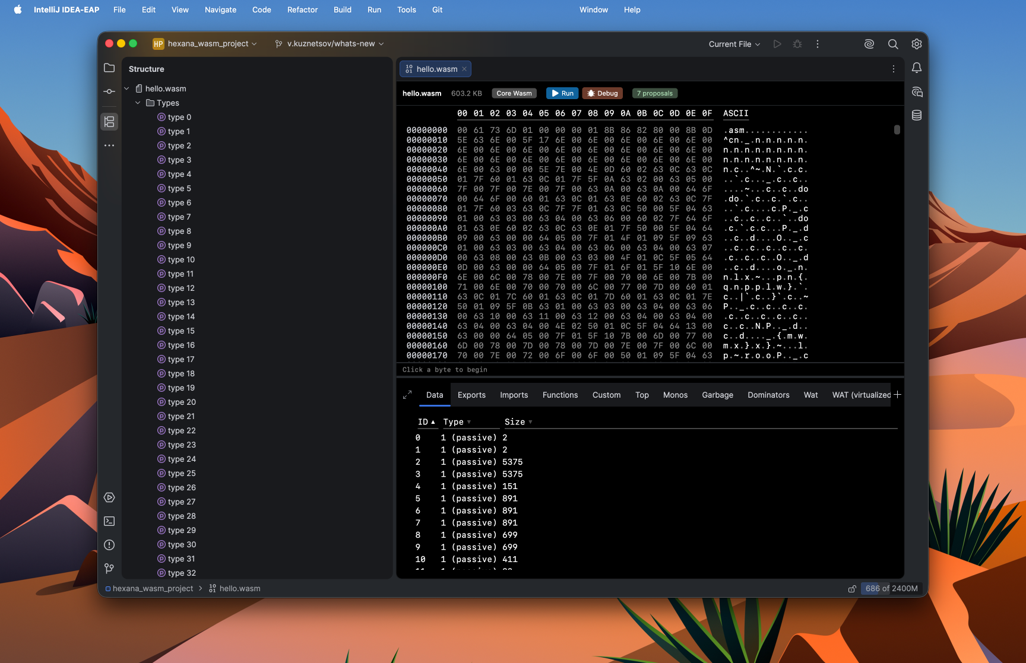Sort the table by Type column
The width and height of the screenshot is (1026, 663).
[x=457, y=422]
